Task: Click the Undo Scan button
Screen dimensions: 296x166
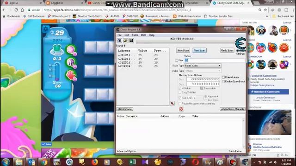Action: point(227,50)
